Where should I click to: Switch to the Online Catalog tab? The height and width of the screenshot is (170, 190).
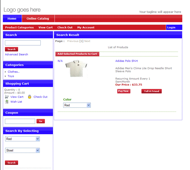(x=38, y=18)
